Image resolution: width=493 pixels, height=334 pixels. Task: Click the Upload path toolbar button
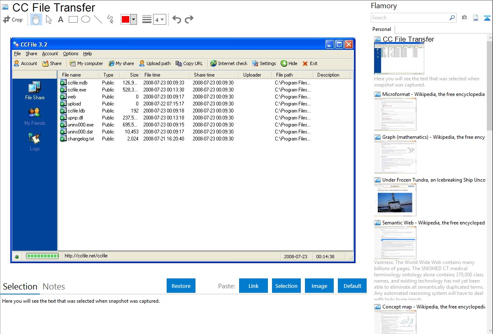[x=155, y=63]
